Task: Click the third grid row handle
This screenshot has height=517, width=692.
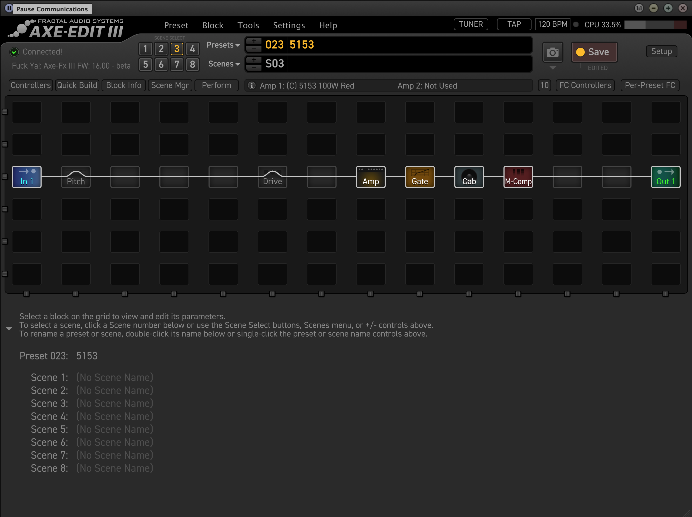Action: pyautogui.click(x=5, y=177)
